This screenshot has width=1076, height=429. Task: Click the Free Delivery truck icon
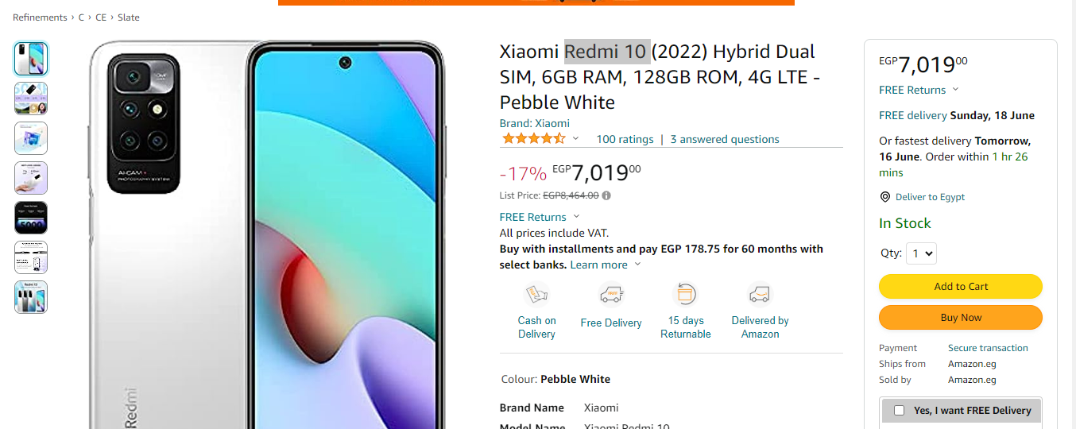pos(611,295)
